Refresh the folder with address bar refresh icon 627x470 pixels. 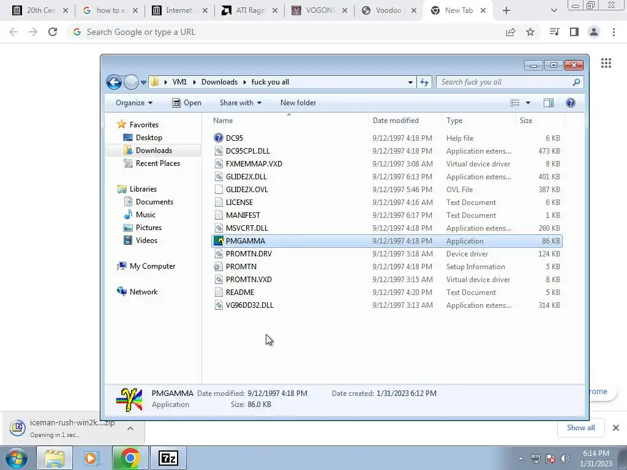(424, 83)
